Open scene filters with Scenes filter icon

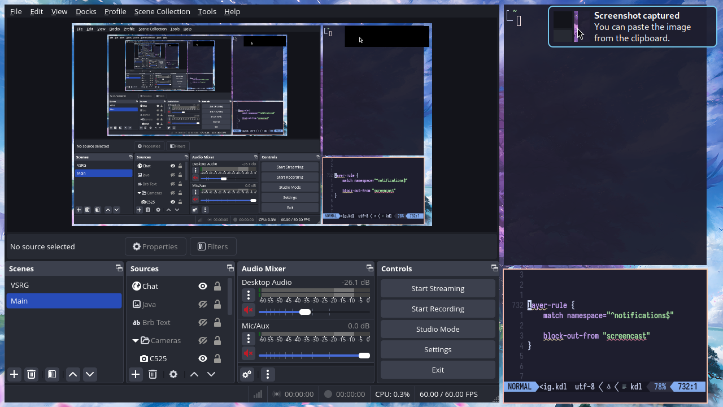(52, 374)
